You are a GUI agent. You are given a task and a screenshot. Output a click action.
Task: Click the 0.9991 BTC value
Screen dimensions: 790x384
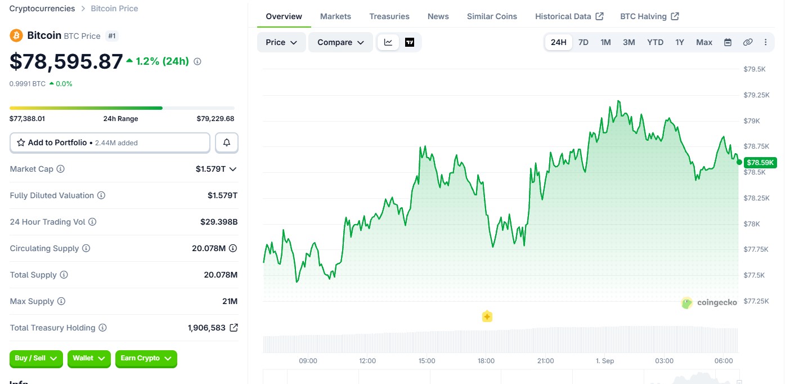point(28,83)
